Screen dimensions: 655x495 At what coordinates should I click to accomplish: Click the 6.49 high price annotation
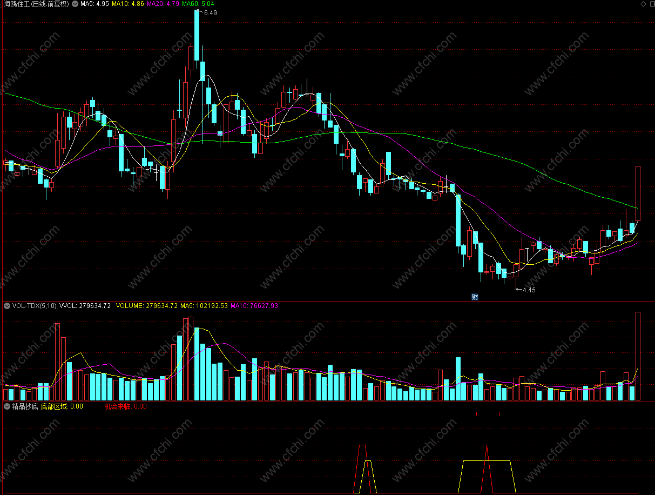click(x=210, y=13)
